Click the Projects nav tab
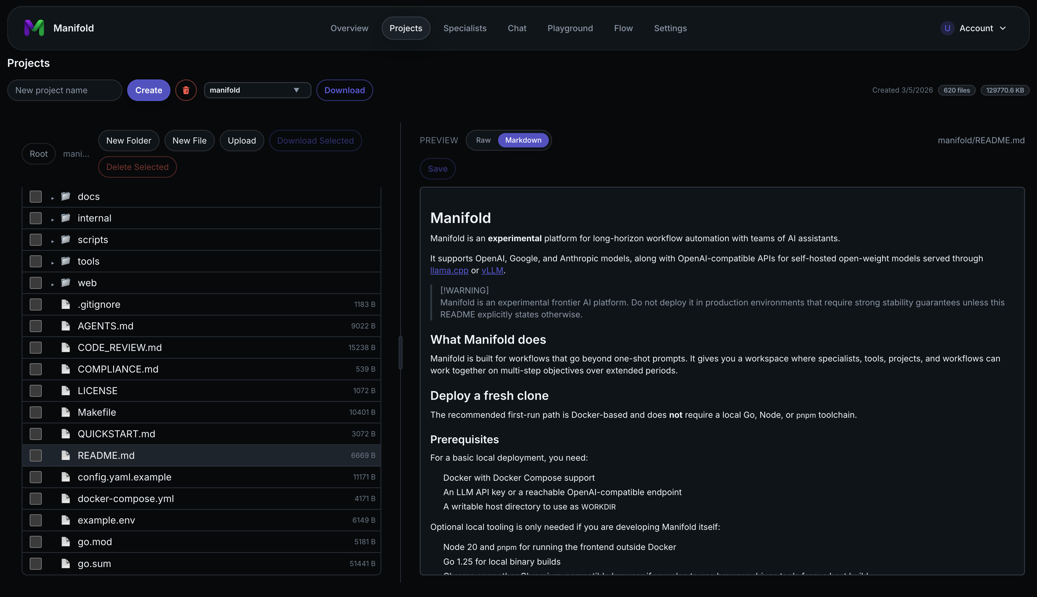 click(406, 28)
